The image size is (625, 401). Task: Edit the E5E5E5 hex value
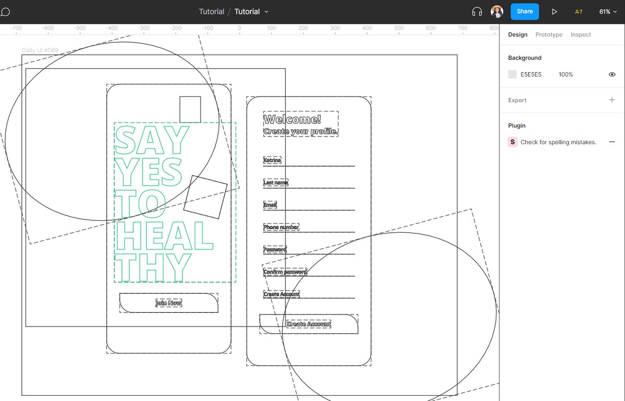click(531, 74)
